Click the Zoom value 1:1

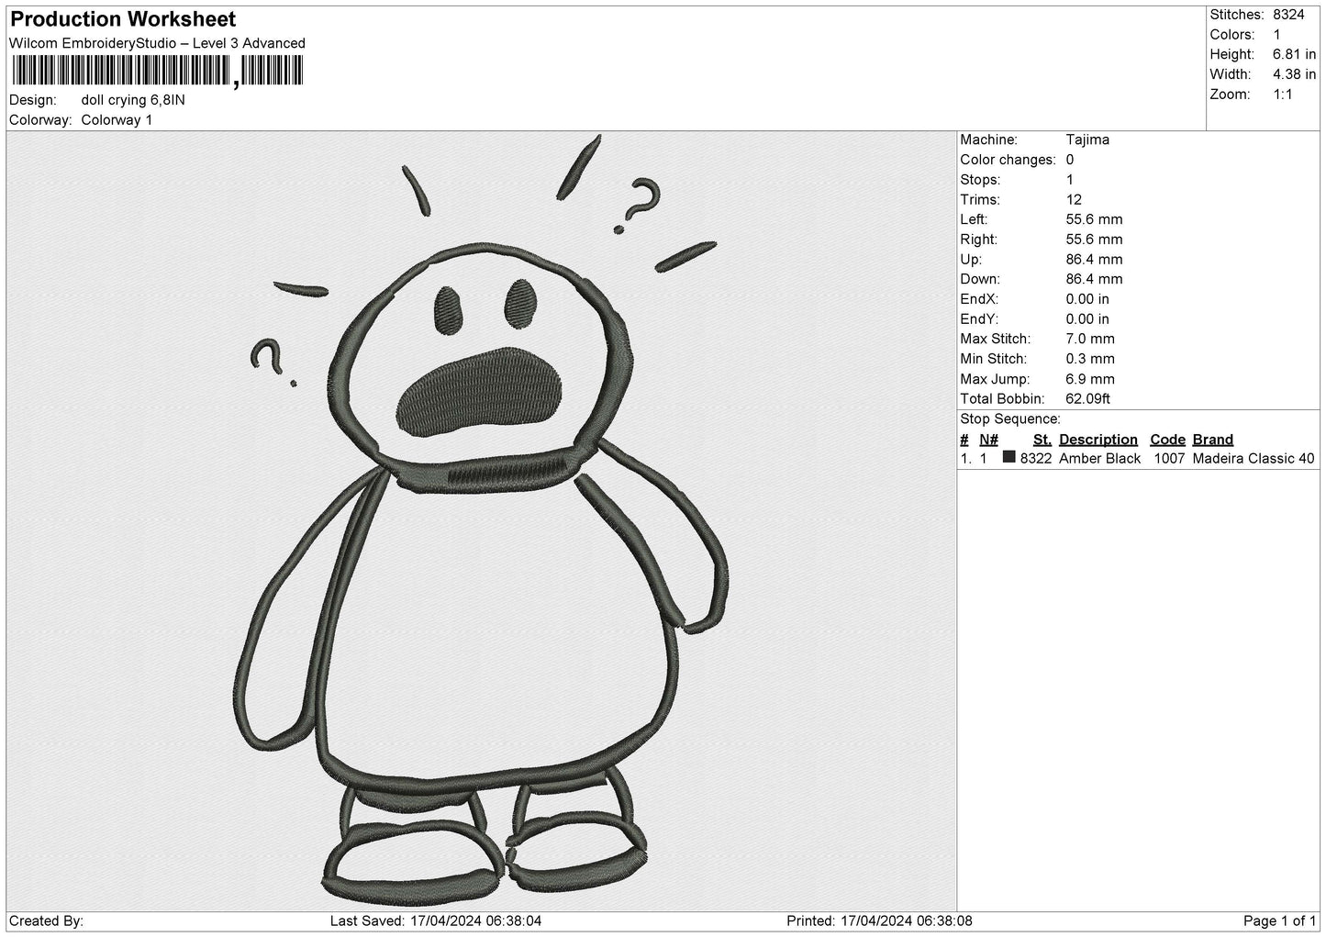1283,95
